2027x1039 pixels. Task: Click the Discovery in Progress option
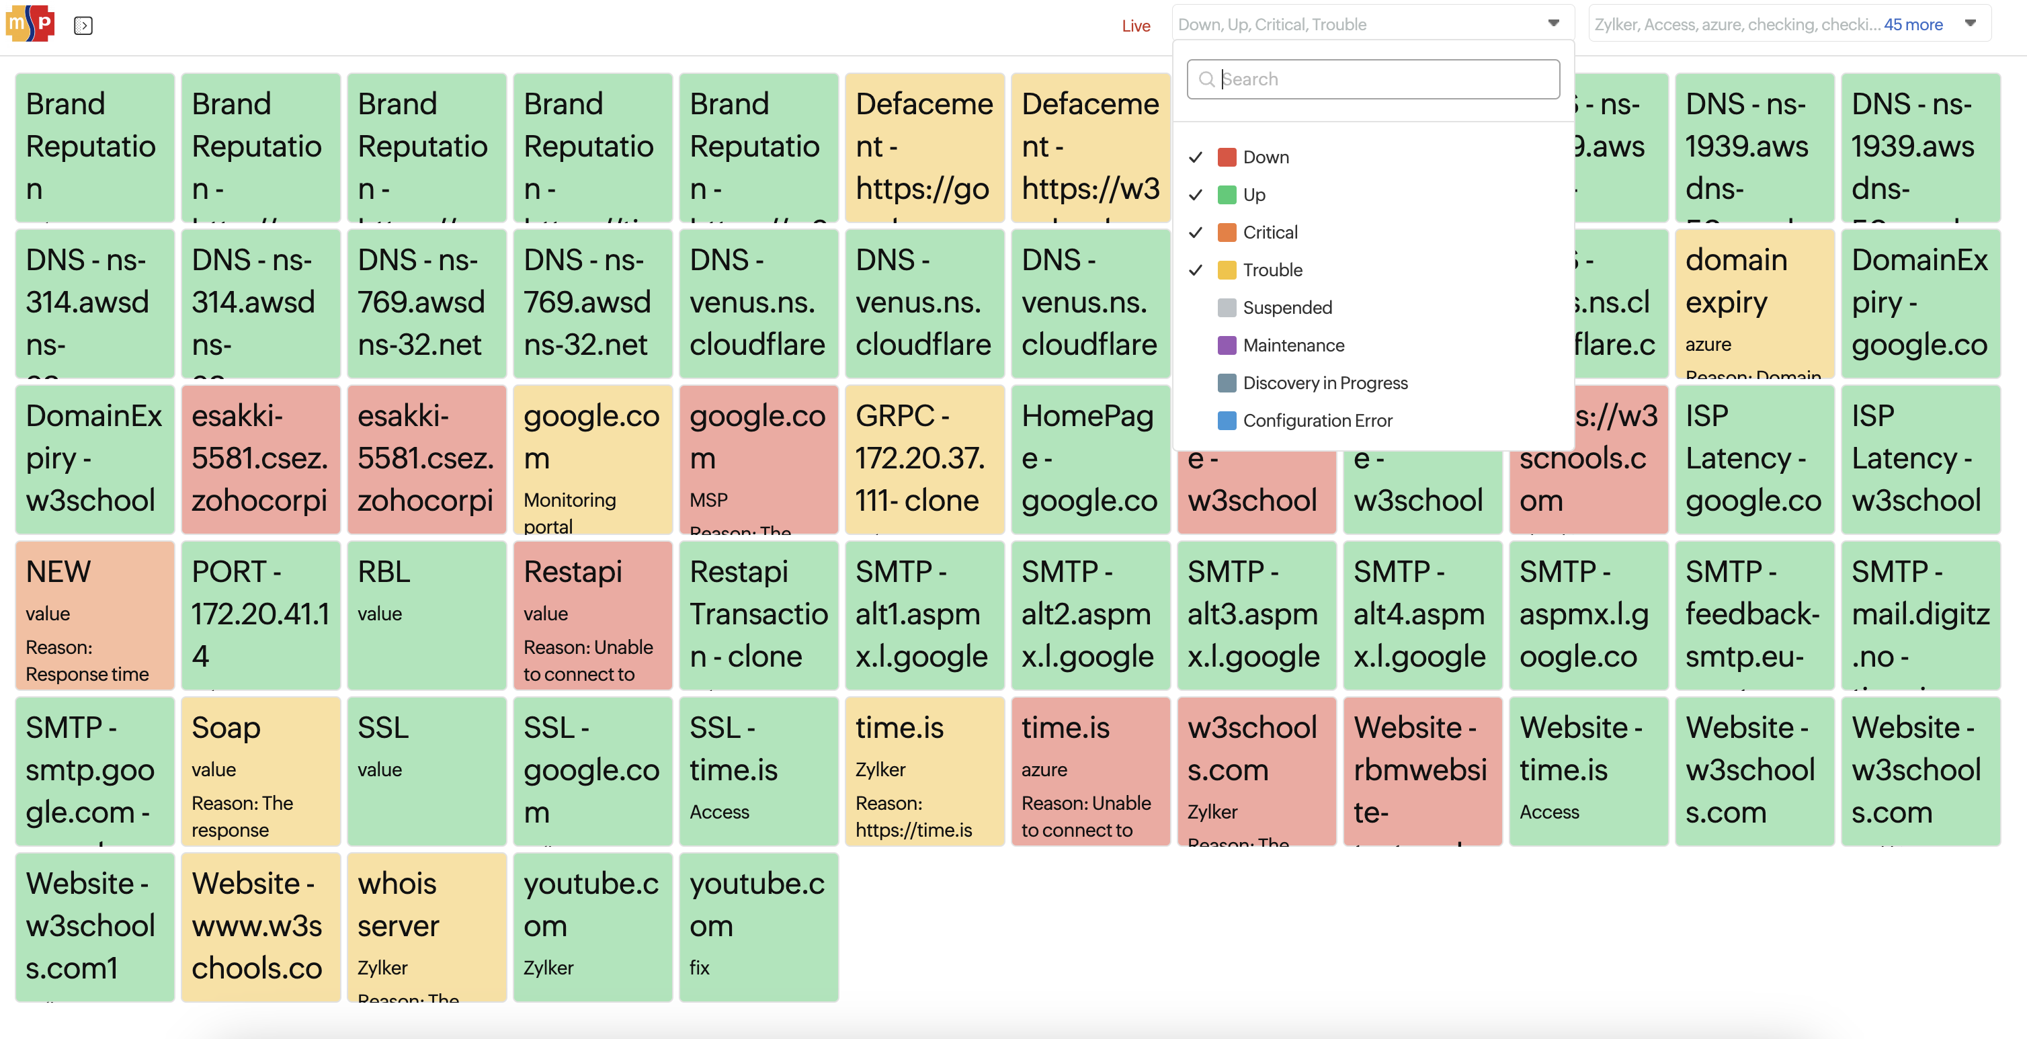click(x=1325, y=383)
